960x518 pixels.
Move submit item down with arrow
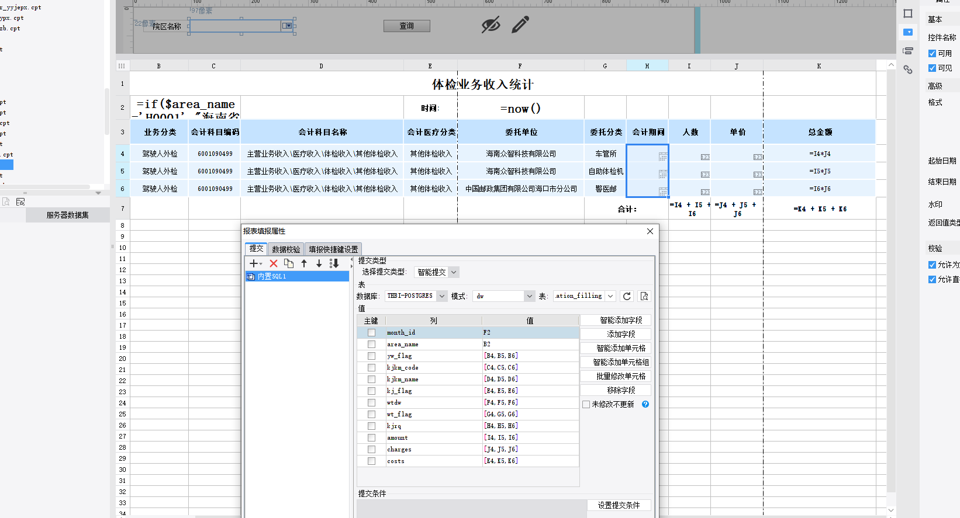[x=319, y=263]
